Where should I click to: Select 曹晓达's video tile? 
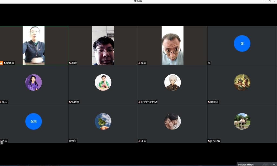click(34, 45)
